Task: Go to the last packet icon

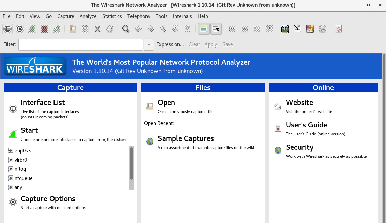Action: [x=187, y=29]
